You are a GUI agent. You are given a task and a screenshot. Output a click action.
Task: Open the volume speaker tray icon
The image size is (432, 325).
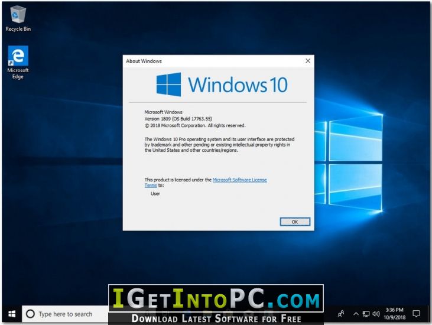click(376, 314)
